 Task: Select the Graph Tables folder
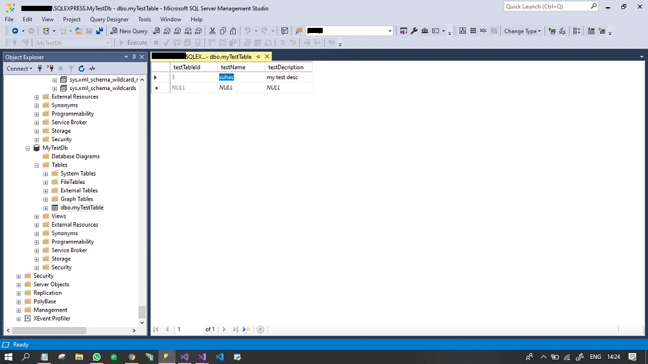(76, 199)
